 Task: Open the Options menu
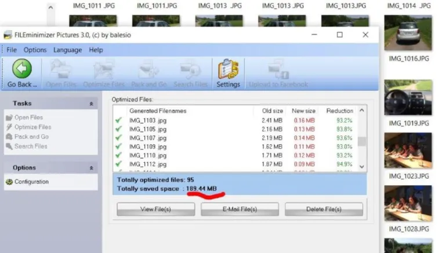pyautogui.click(x=35, y=50)
